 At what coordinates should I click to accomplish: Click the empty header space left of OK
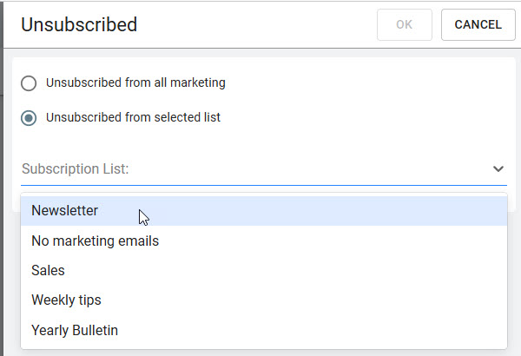click(x=260, y=24)
